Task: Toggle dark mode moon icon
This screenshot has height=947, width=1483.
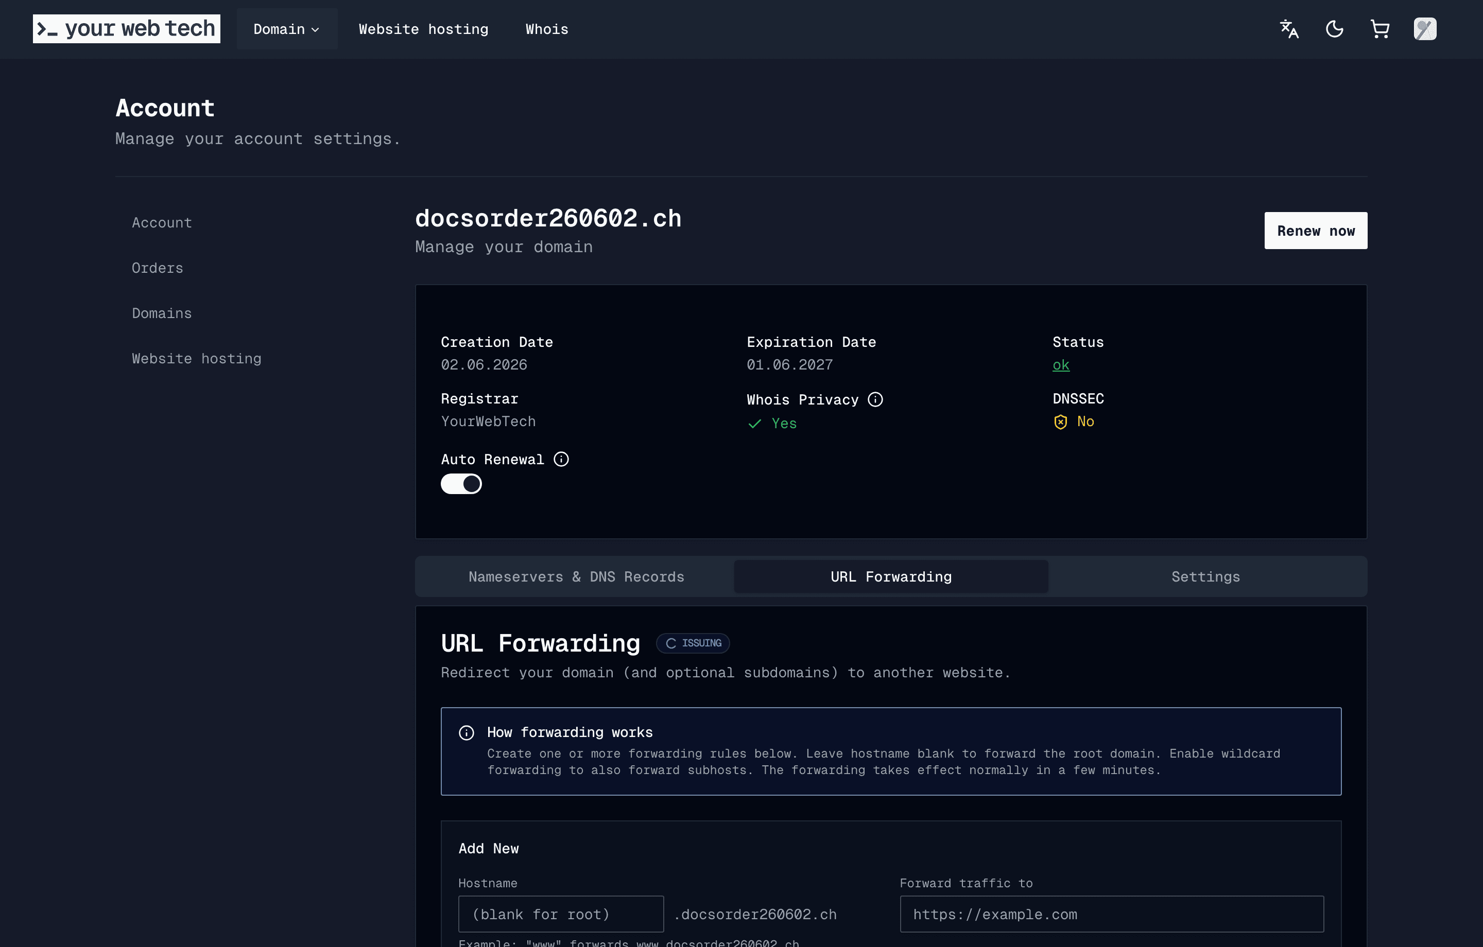Action: [x=1335, y=29]
